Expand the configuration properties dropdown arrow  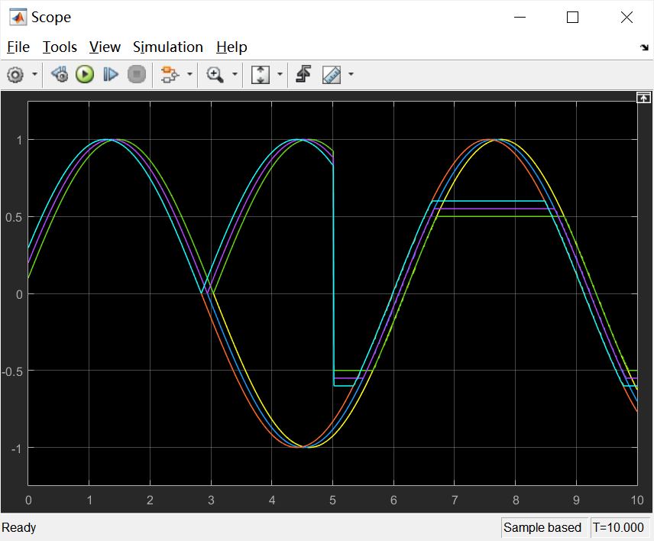pyautogui.click(x=34, y=74)
